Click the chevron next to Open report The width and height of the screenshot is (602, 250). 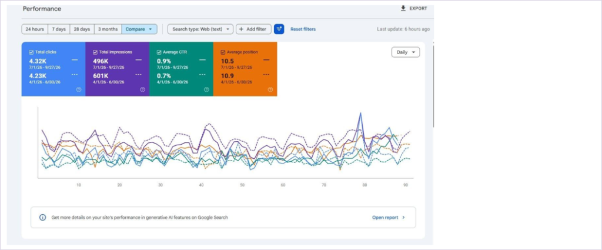coord(403,218)
